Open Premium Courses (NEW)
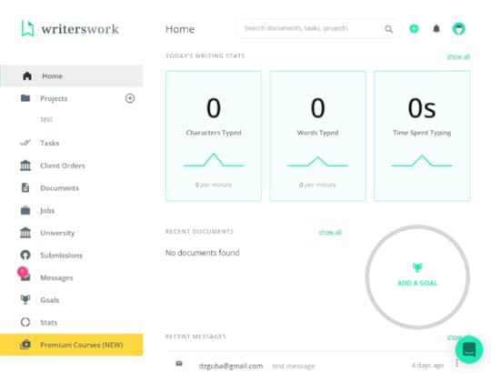Viewport: 491px width, 373px height. pos(72,345)
